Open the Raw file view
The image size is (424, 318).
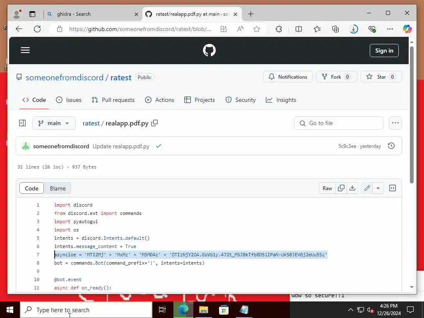pyautogui.click(x=327, y=188)
